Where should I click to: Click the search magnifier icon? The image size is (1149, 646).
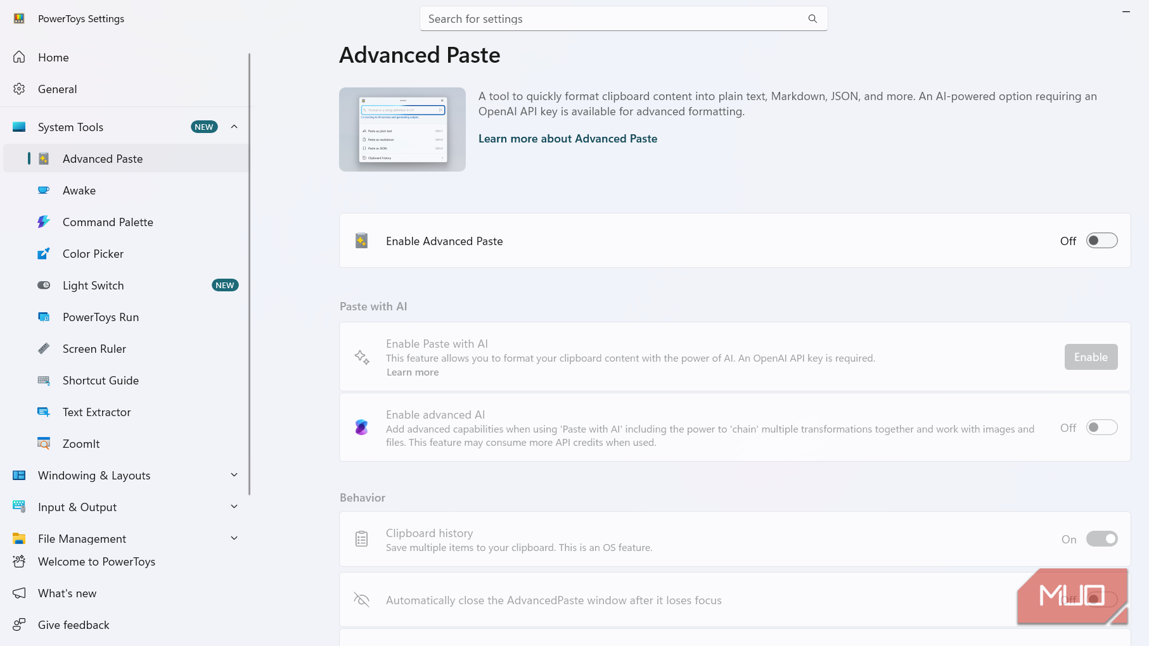click(812, 19)
